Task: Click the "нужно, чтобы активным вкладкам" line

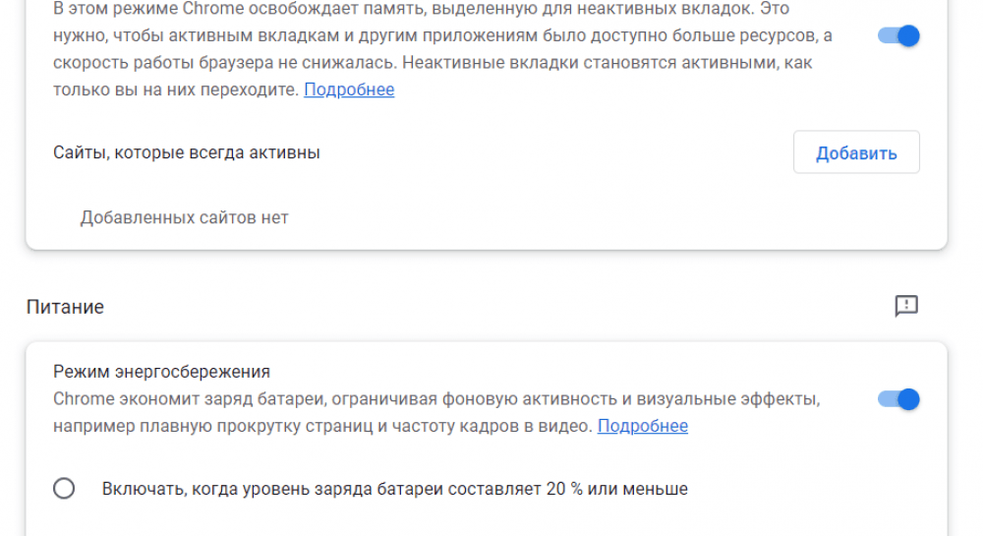Action: pyautogui.click(x=197, y=36)
